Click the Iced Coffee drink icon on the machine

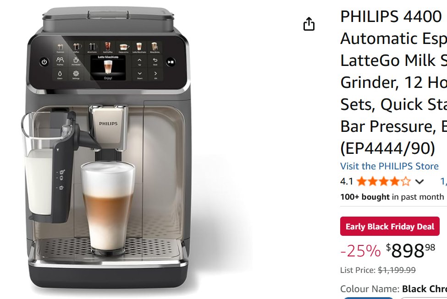[107, 46]
